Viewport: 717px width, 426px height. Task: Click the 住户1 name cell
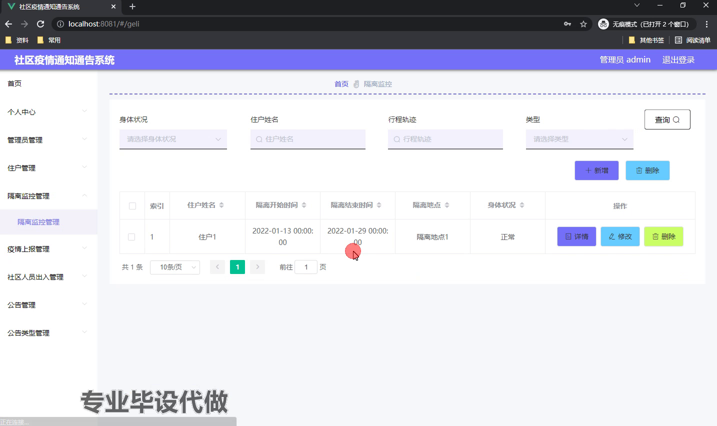tap(207, 237)
